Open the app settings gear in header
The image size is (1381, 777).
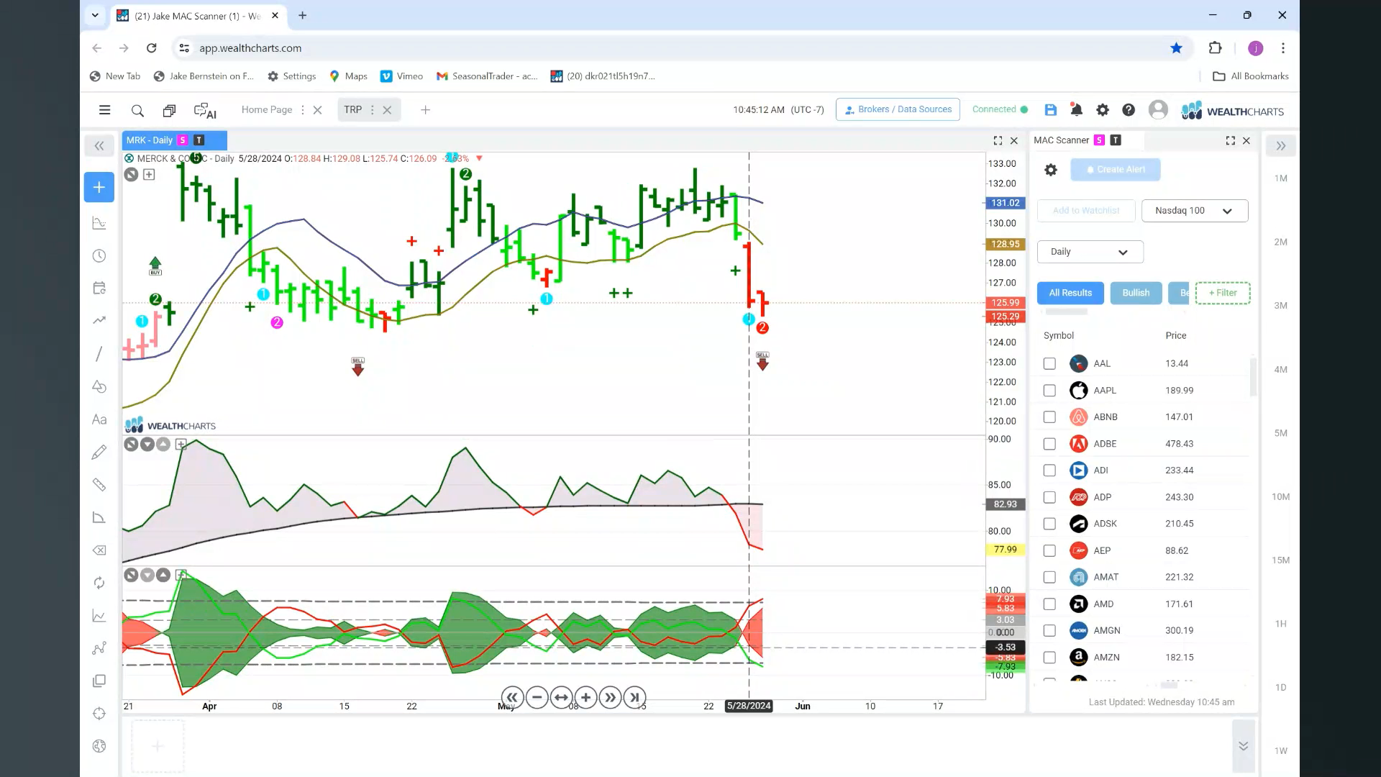coord(1102,110)
